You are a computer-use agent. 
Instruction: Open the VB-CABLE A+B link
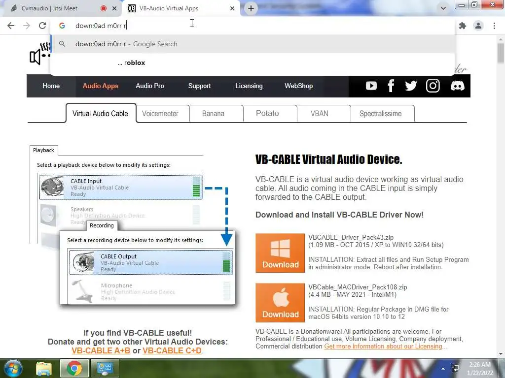(x=101, y=350)
